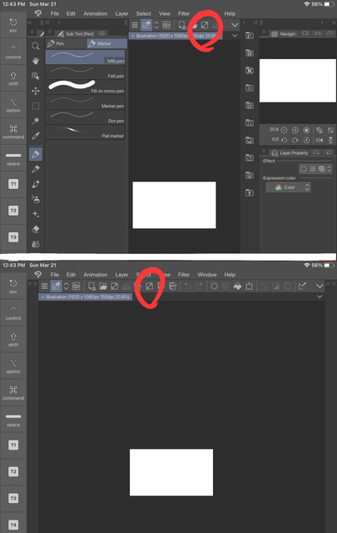Expand lower command bar overflow chevron
The image size is (337, 533).
[x=320, y=286]
